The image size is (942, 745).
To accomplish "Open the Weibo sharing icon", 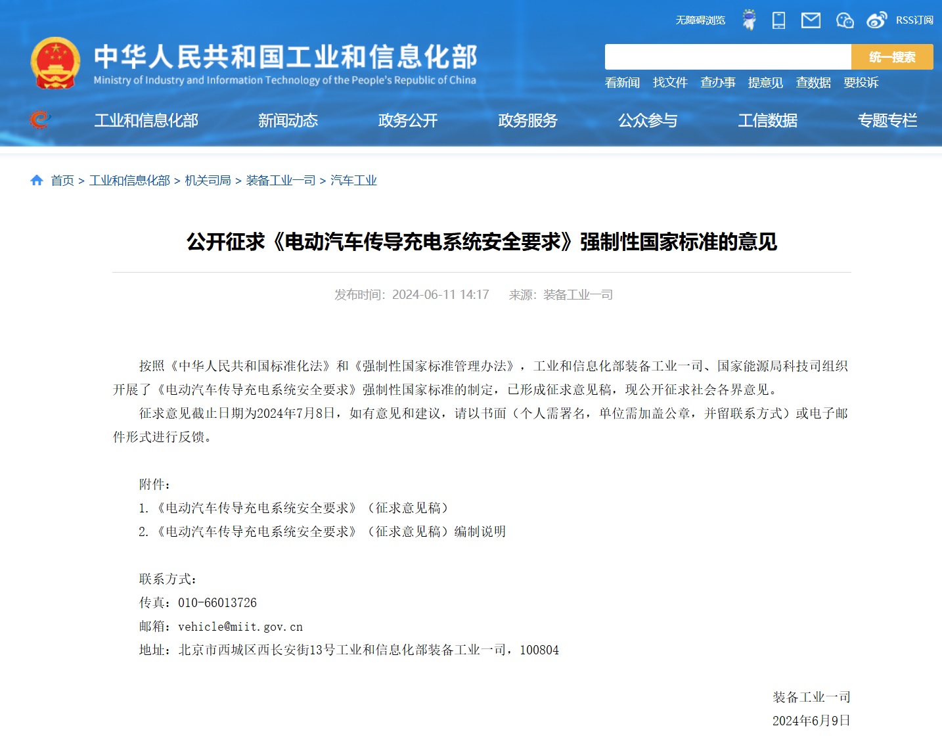I will [x=876, y=20].
